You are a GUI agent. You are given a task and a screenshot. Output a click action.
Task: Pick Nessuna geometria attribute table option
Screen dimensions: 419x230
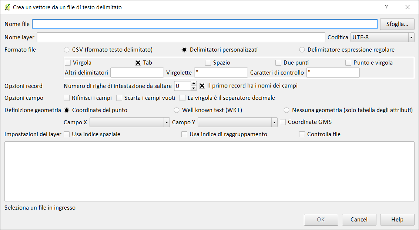[287, 110]
